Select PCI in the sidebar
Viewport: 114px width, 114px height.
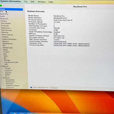4,45
